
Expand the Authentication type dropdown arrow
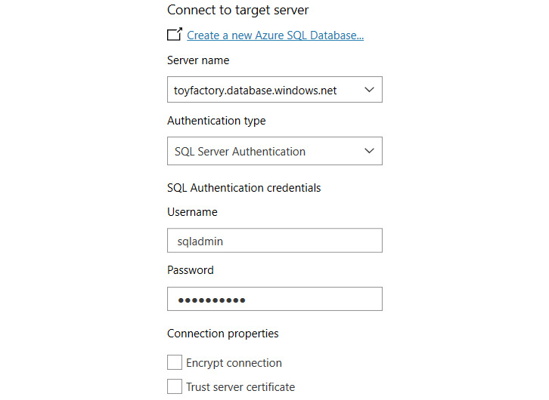click(x=369, y=151)
